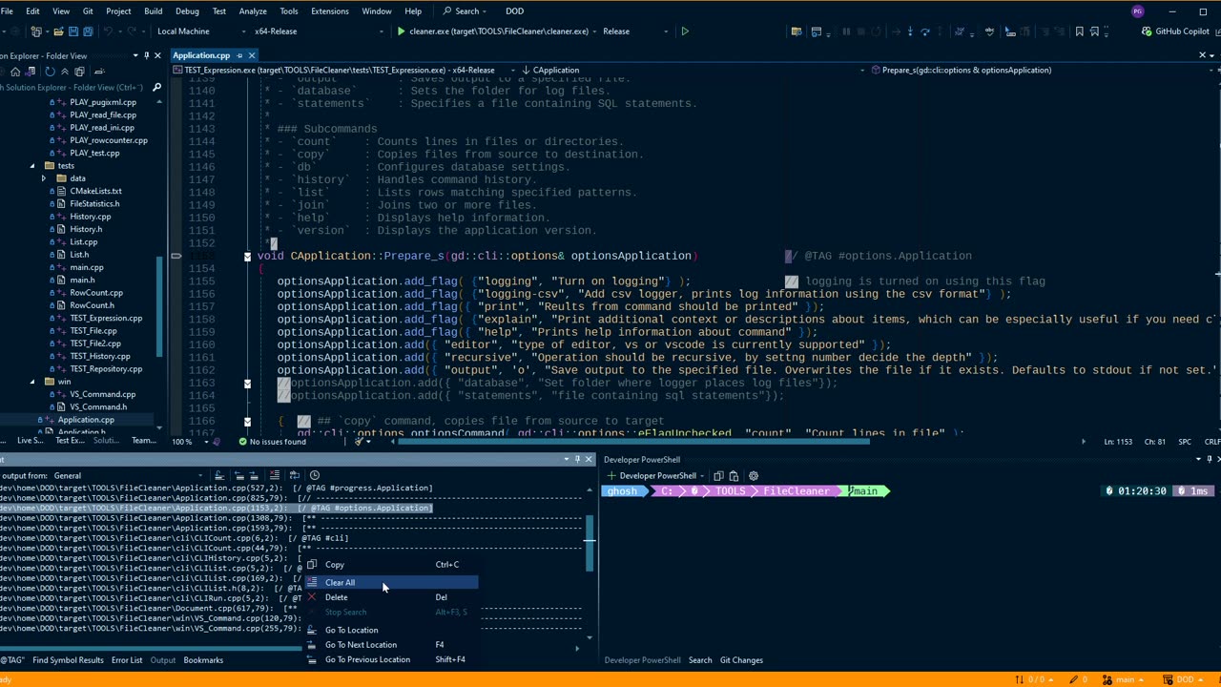Click the Step Into debug icon
Image resolution: width=1221 pixels, height=687 pixels.
(910, 31)
